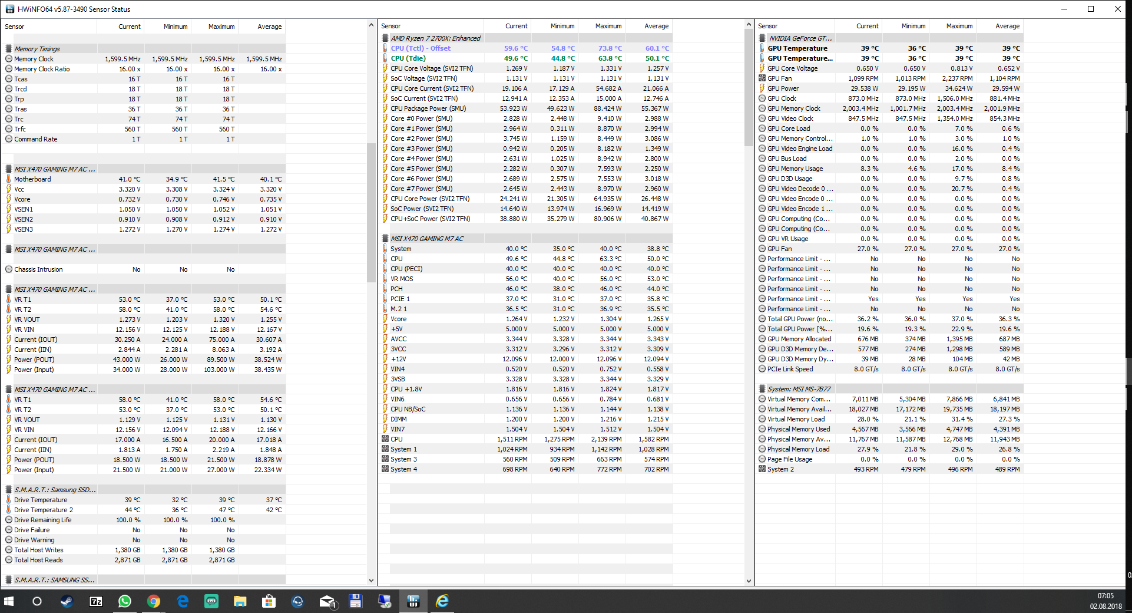Select the Core #7 Power (SMU) row
Viewport: 1132px width, 613px height.
tap(526, 189)
